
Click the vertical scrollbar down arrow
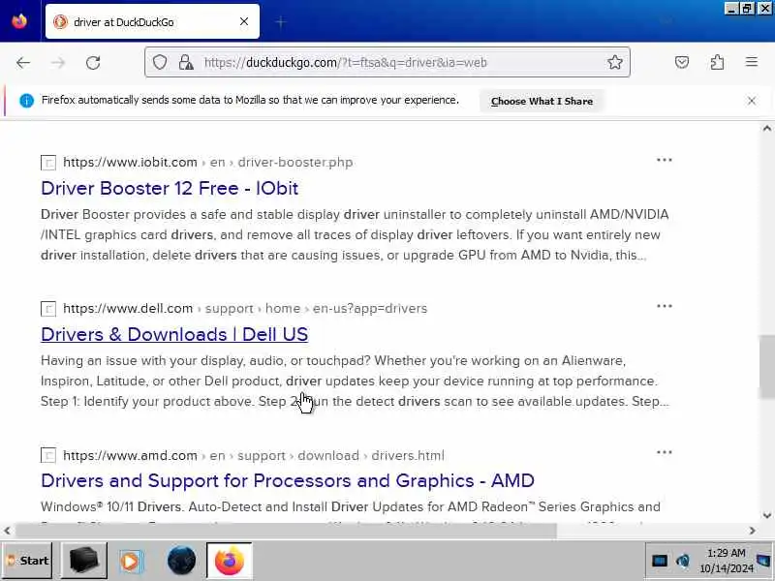tap(766, 515)
